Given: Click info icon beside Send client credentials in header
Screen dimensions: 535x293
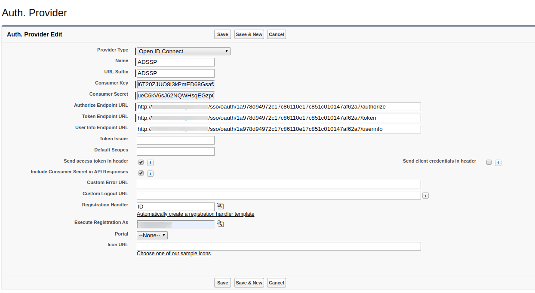Looking at the screenshot, I should (498, 163).
